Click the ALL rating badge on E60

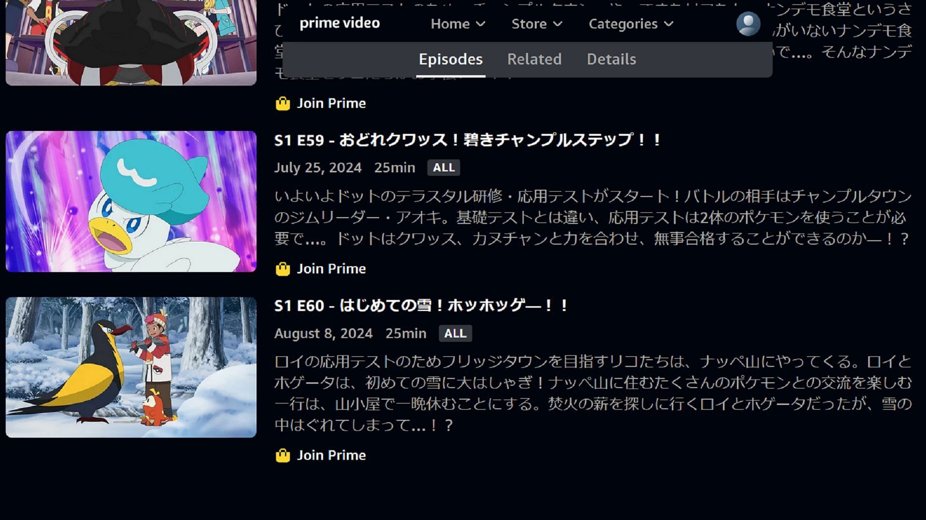pyautogui.click(x=455, y=333)
